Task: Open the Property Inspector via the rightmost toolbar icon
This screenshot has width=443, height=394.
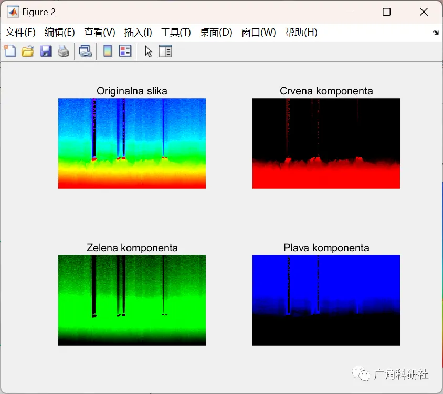Action: coord(165,51)
